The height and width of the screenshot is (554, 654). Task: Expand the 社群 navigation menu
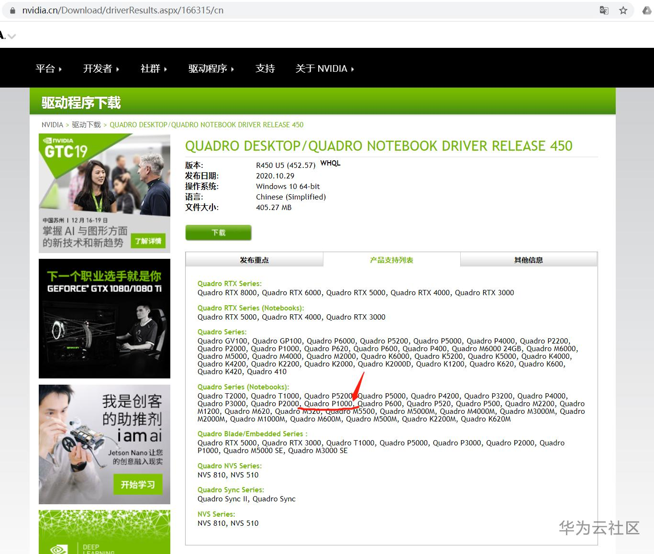[154, 68]
